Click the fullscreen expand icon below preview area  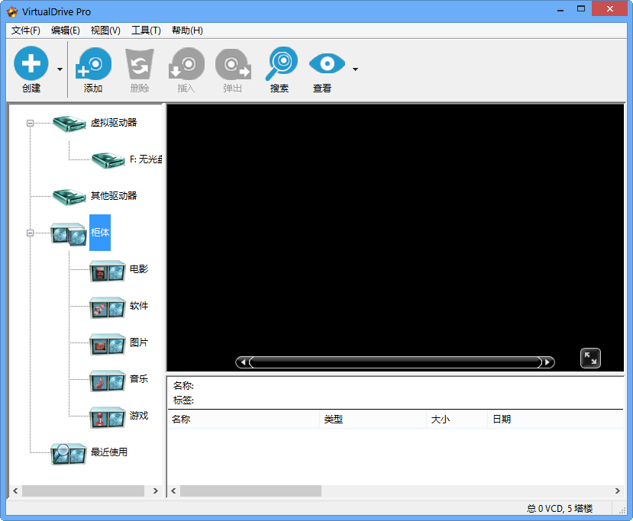(589, 358)
